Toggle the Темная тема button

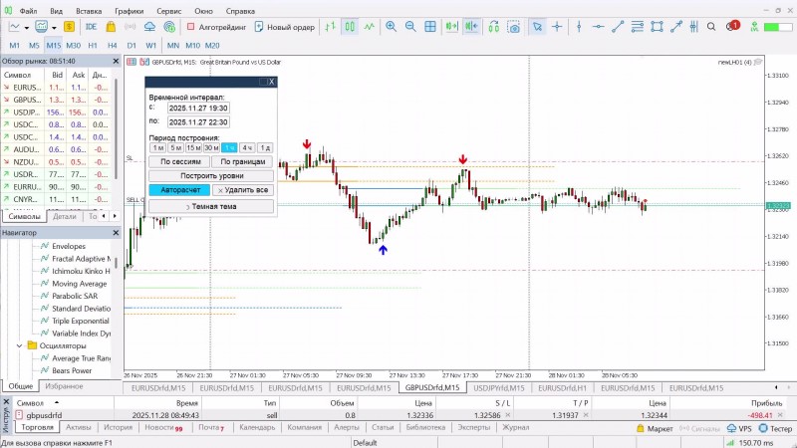211,206
